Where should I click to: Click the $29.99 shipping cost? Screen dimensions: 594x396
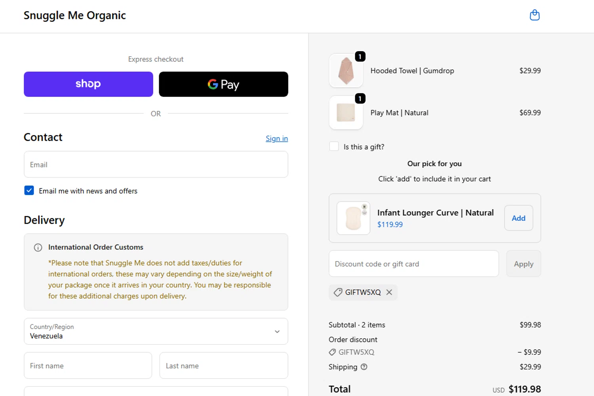(530, 367)
